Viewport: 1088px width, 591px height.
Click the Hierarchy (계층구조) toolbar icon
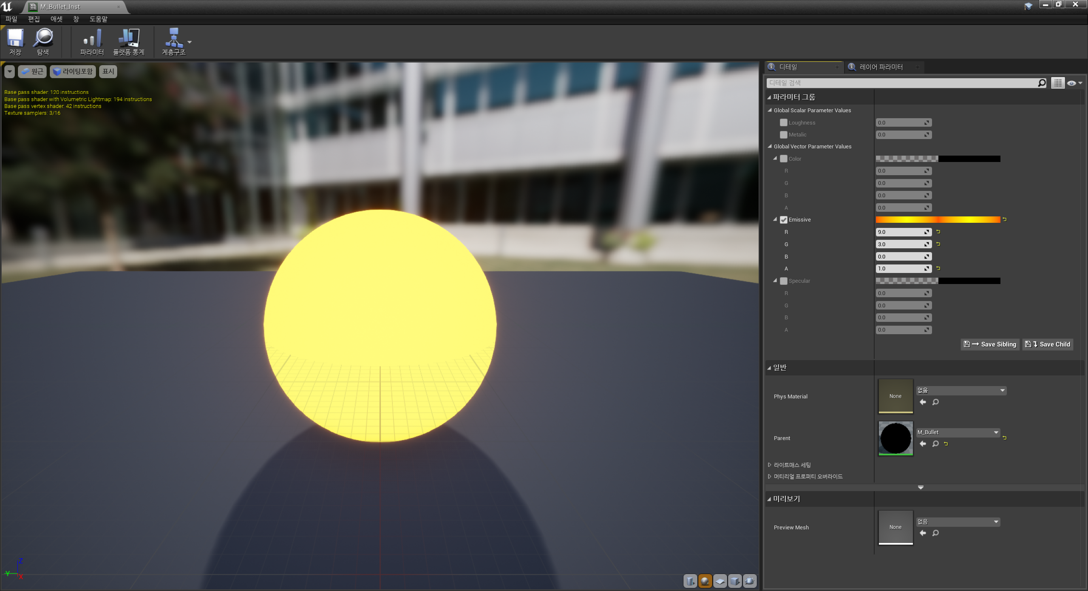(173, 41)
